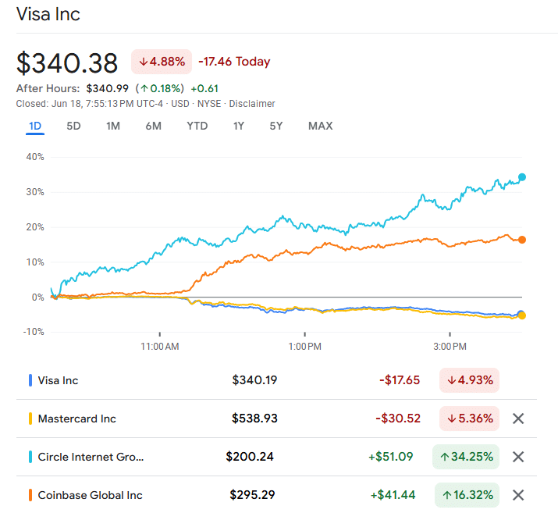
Task: Show the 5Y chart range
Action: [275, 126]
